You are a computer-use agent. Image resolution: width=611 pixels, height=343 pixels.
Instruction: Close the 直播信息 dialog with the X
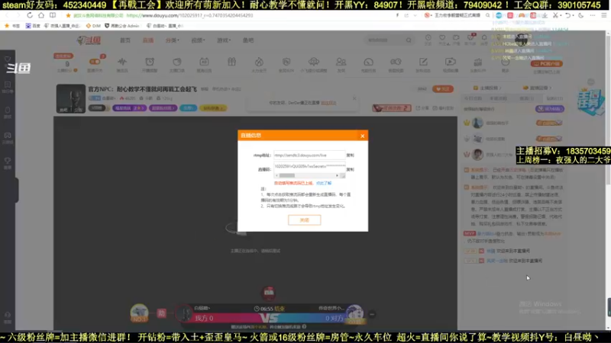pos(362,136)
